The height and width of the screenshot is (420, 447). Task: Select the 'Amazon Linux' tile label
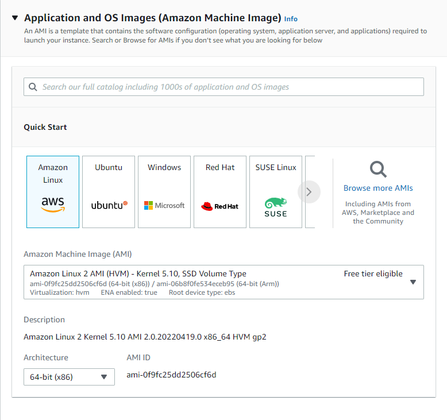coord(53,174)
